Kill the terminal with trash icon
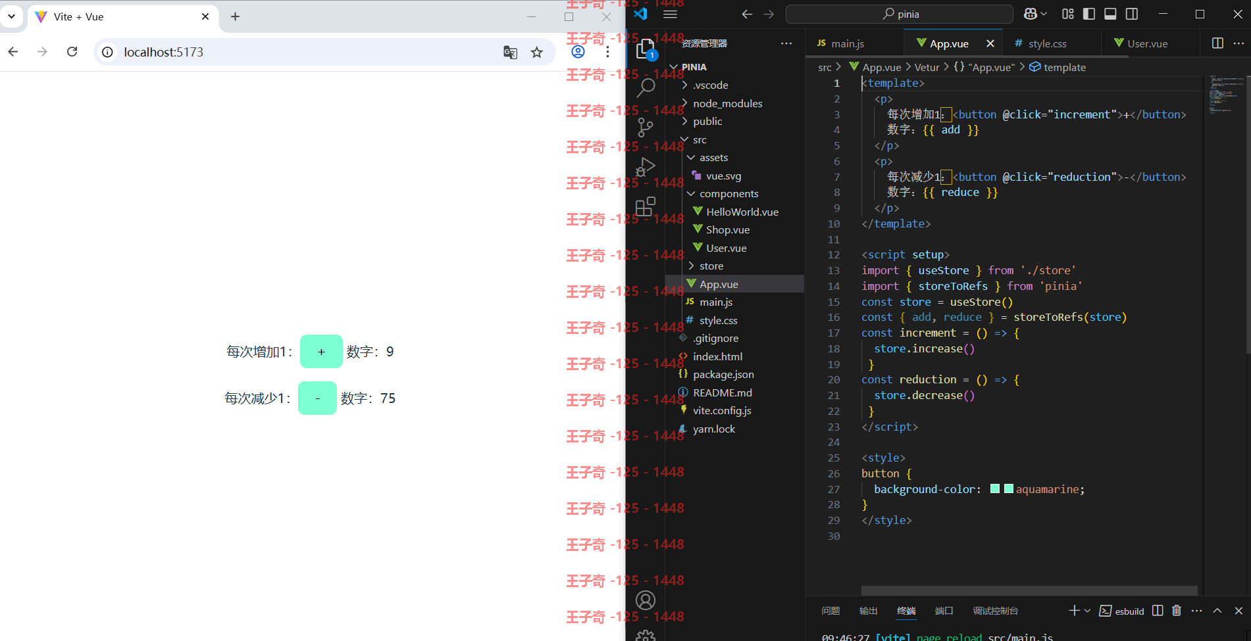The width and height of the screenshot is (1251, 641). (1177, 611)
